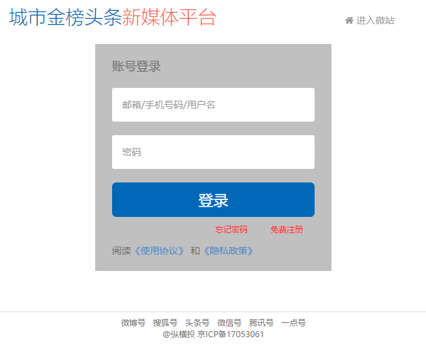Open the 《使用协议》 link
The image size is (426, 348).
160,251
